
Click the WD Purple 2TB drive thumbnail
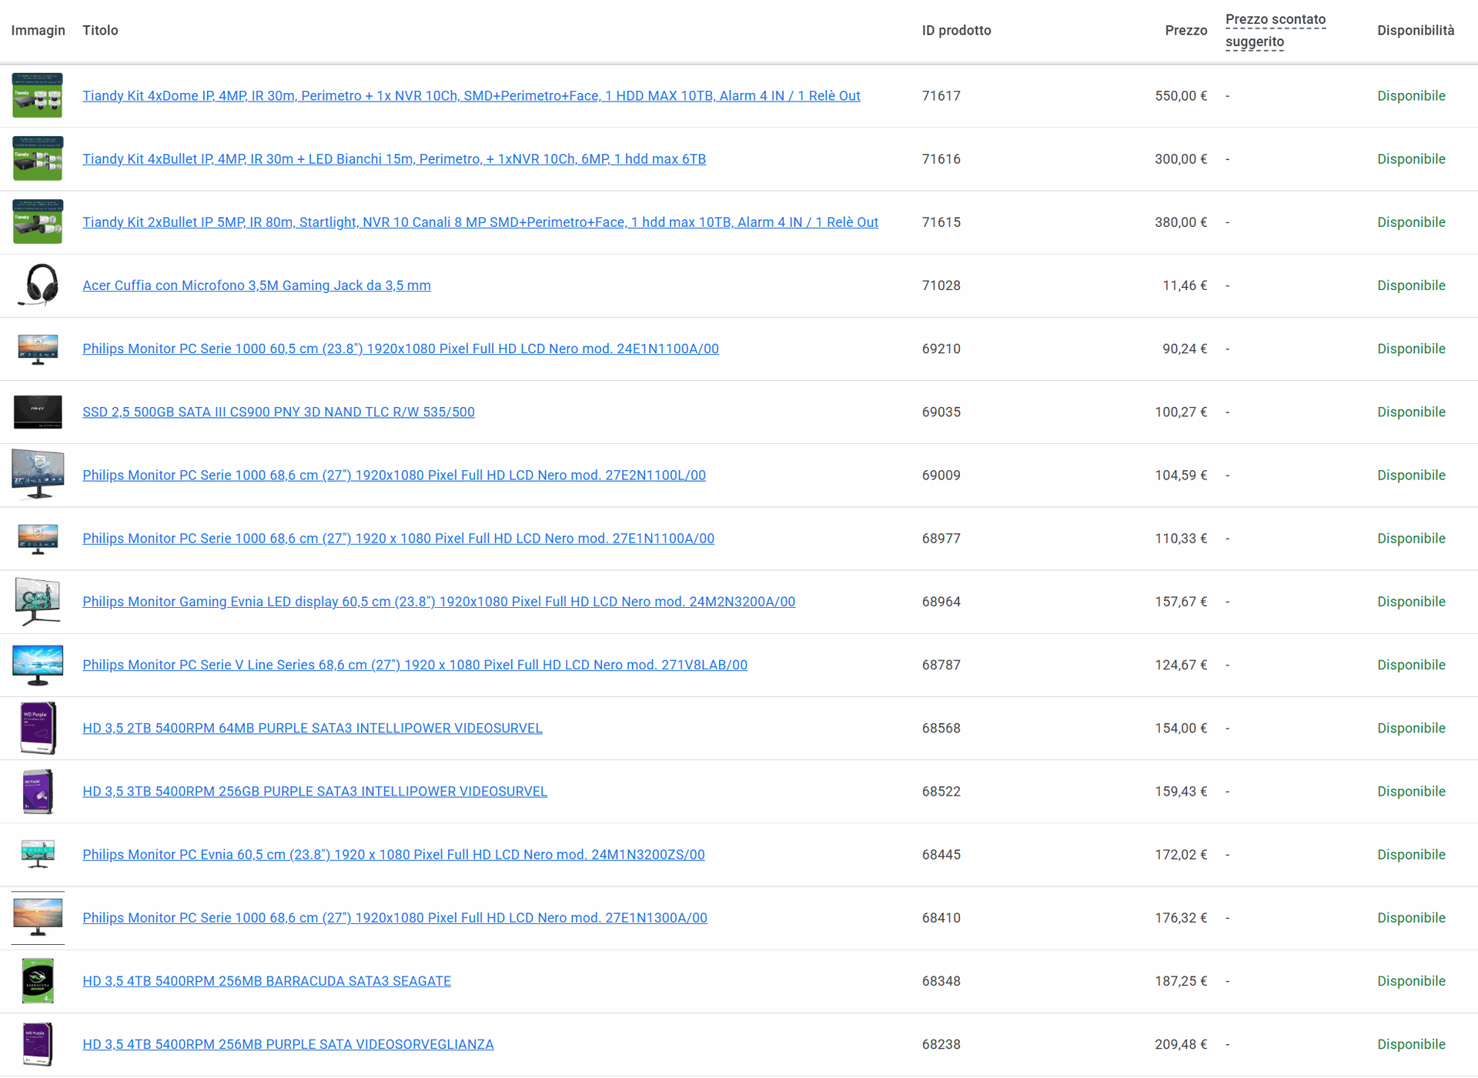point(37,727)
